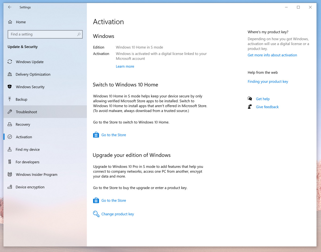Open Finding your product key link

[268, 81]
